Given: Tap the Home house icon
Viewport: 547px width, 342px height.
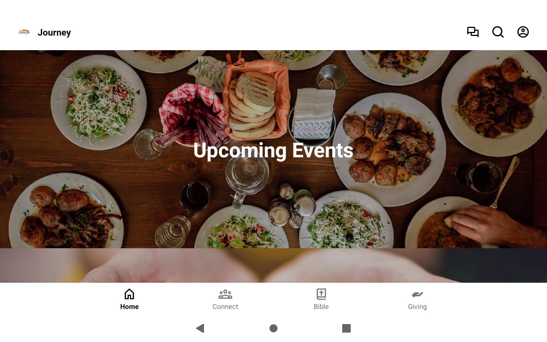Looking at the screenshot, I should [x=129, y=294].
